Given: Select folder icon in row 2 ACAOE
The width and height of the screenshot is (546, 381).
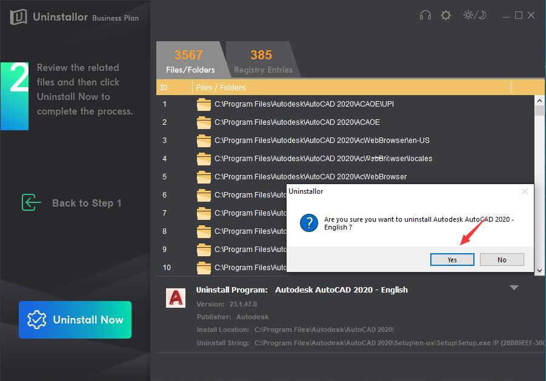Looking at the screenshot, I should point(204,122).
